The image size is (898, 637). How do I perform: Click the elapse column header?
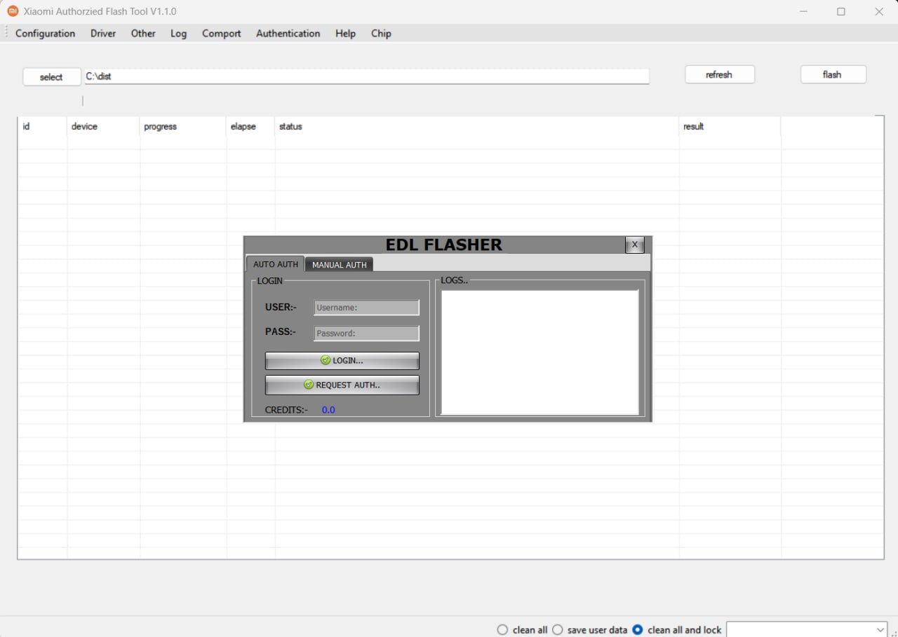(250, 126)
